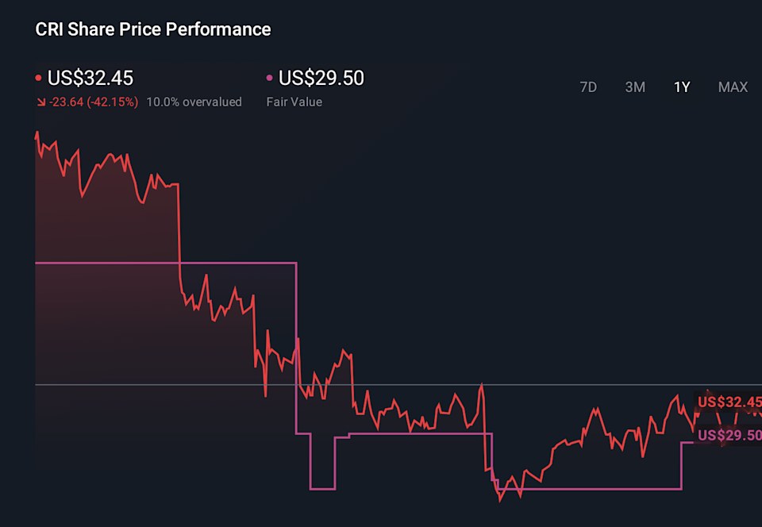Click the US$29.50 fair value header
Image resolution: width=762 pixels, height=527 pixels.
[x=321, y=78]
